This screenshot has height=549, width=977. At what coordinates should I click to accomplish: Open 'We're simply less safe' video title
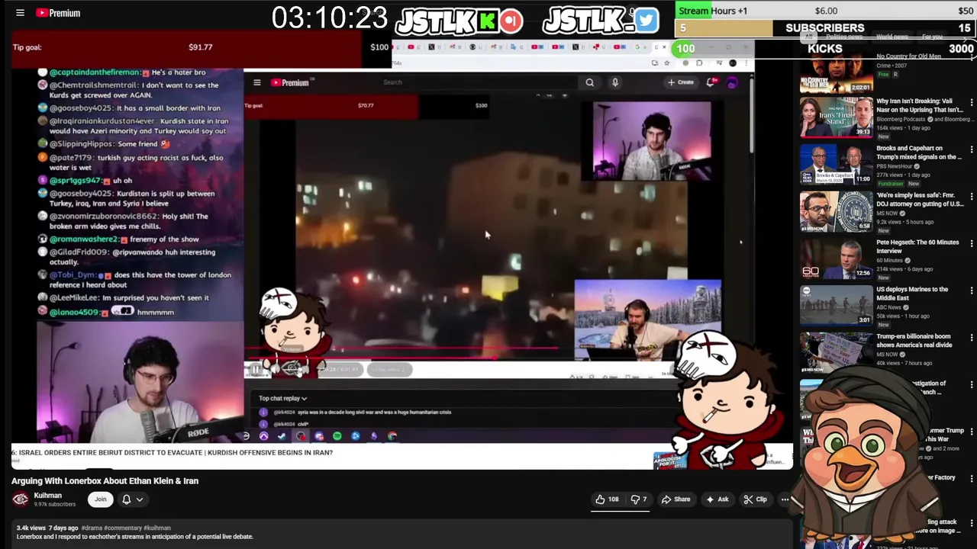[x=920, y=200]
